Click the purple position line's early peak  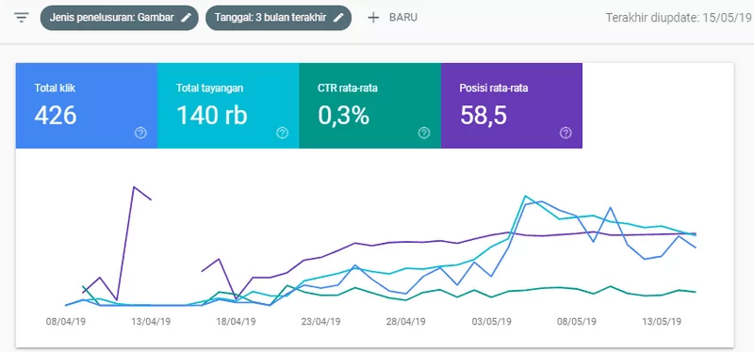(134, 186)
